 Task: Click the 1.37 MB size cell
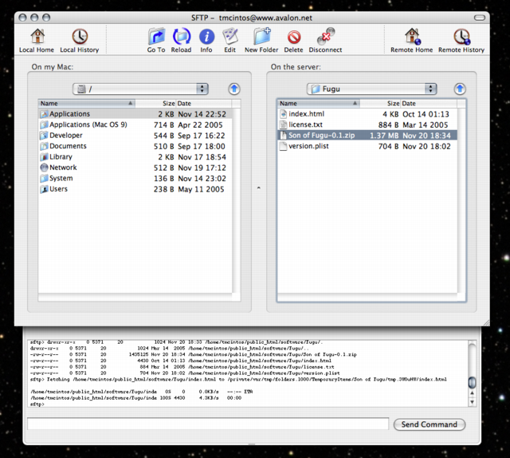(384, 136)
